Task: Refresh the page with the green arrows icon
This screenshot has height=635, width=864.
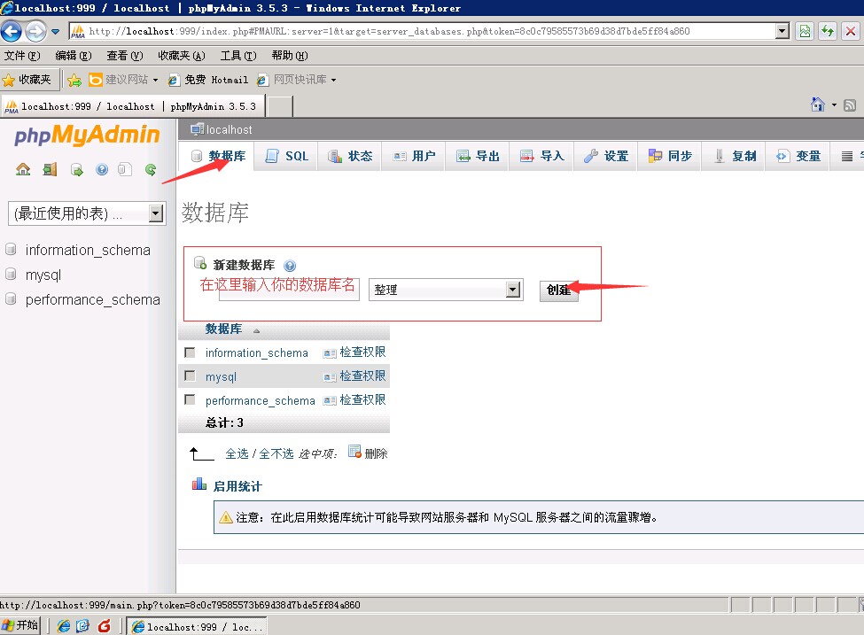Action: [x=828, y=31]
